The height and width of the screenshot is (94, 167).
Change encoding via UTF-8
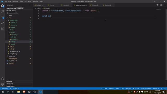pyautogui.click(x=117, y=89)
